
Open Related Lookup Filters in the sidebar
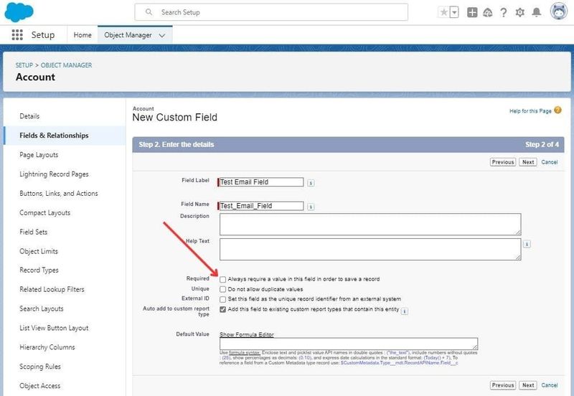[52, 289]
